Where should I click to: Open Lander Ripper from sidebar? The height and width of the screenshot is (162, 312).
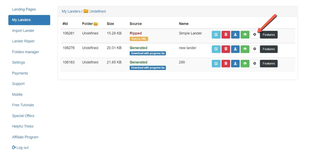(23, 41)
